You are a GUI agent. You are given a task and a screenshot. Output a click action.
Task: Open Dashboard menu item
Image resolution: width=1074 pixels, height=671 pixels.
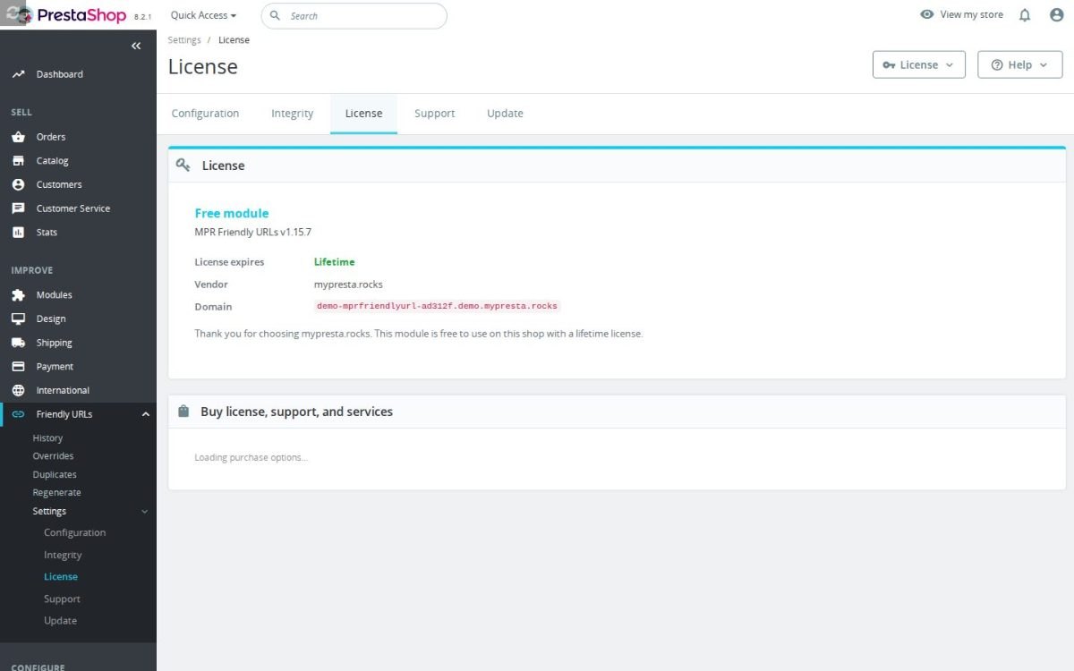click(x=59, y=74)
